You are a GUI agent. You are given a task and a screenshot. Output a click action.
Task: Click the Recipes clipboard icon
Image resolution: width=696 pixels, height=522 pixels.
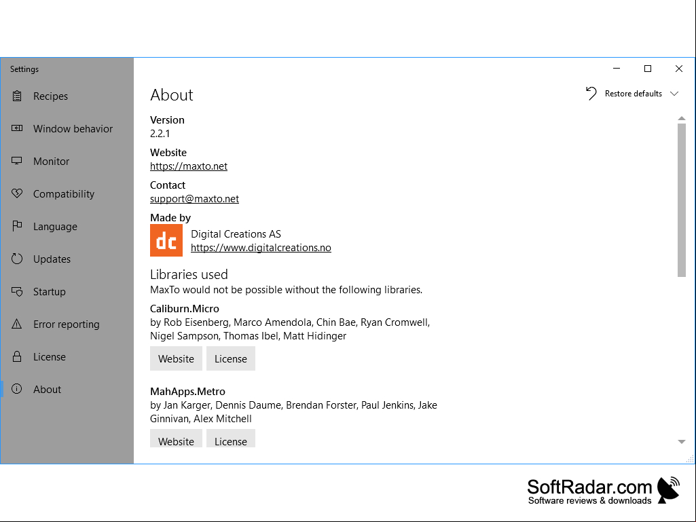click(17, 96)
